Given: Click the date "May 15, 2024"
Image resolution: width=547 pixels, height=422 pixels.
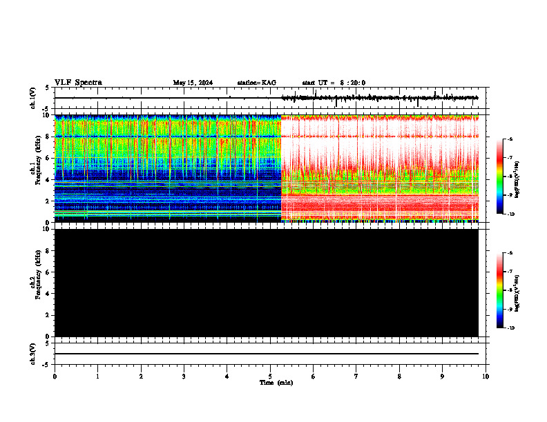Looking at the screenshot, I should [x=193, y=83].
